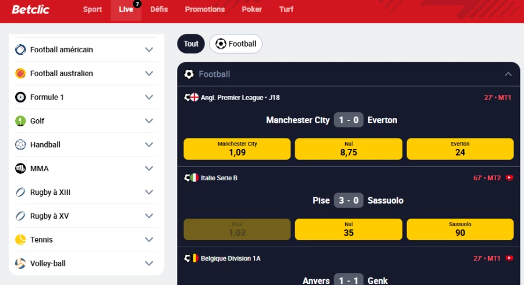
Task: Expand the Rugby à XV chevron
Action: point(149,216)
